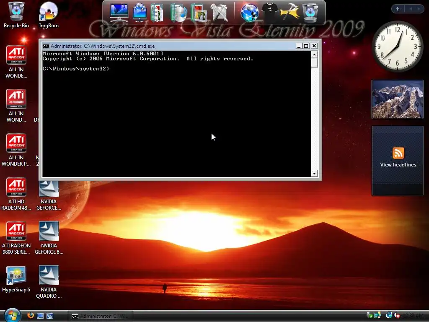Image resolution: width=429 pixels, height=322 pixels.
Task: Open the Computer monitor icon in the top dock
Action: (x=119, y=12)
